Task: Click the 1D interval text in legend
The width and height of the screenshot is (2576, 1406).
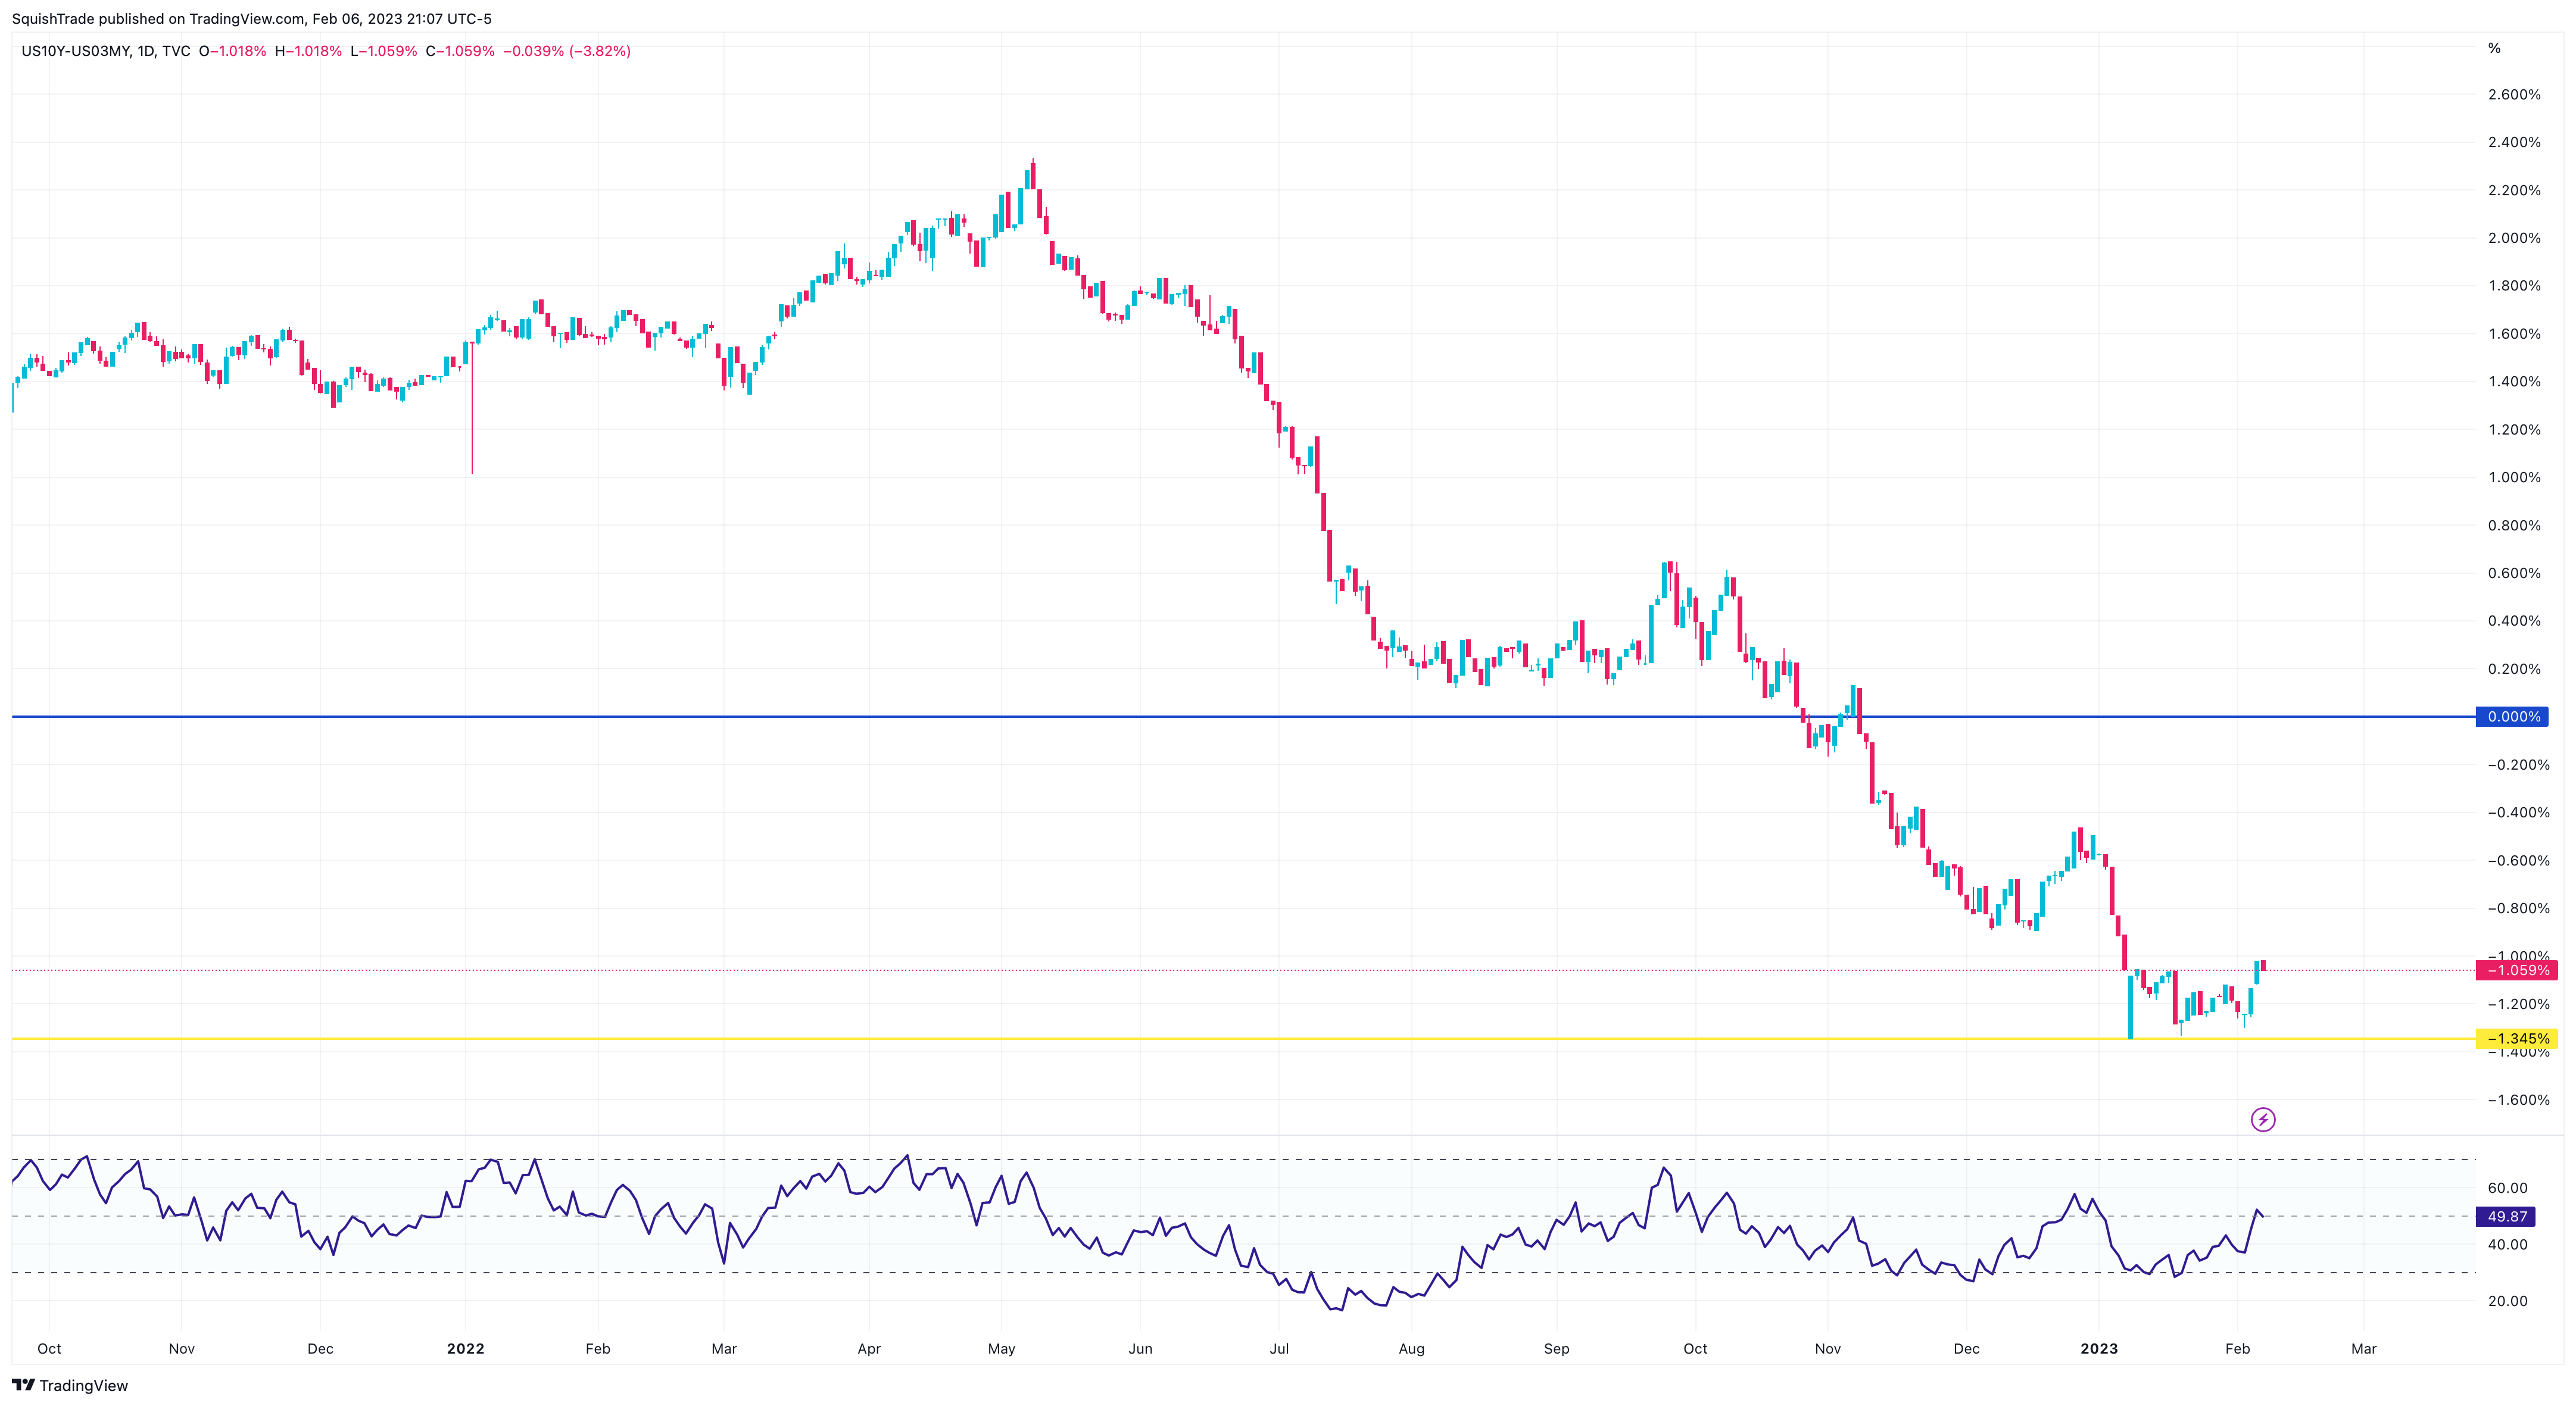Action: point(146,51)
